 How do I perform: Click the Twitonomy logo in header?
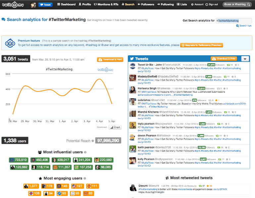(x=13, y=5)
